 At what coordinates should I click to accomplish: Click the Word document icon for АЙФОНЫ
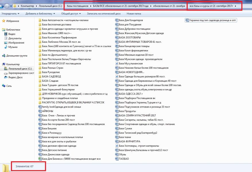pos(40,111)
